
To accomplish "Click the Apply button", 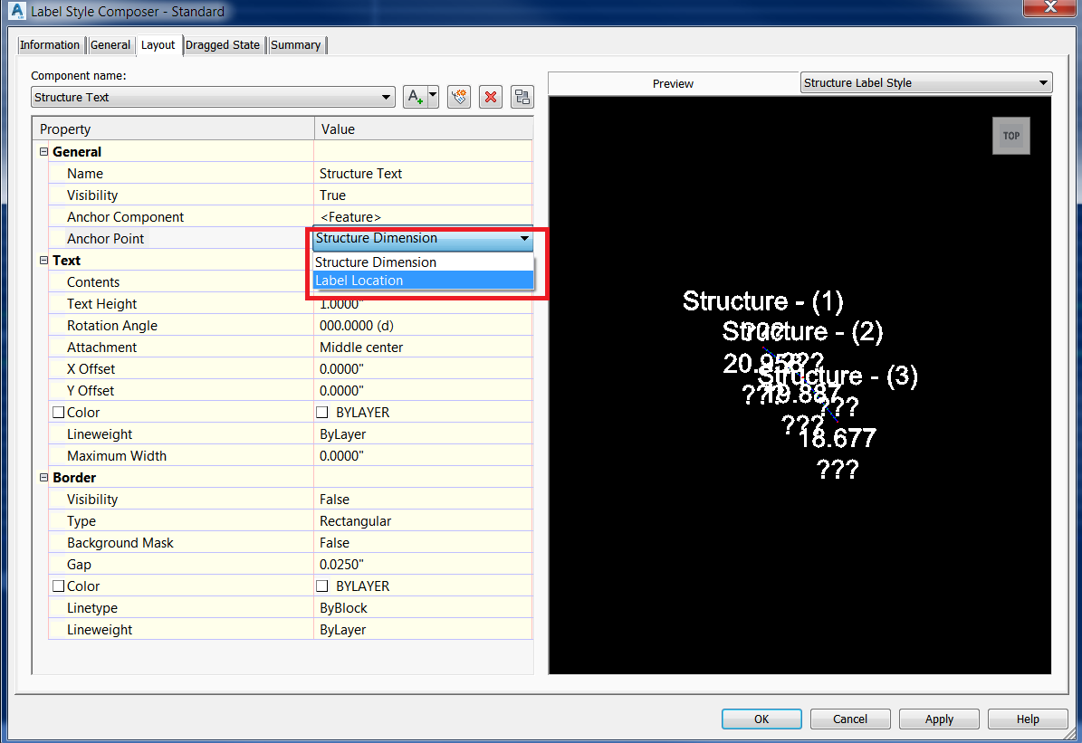I will 939,719.
